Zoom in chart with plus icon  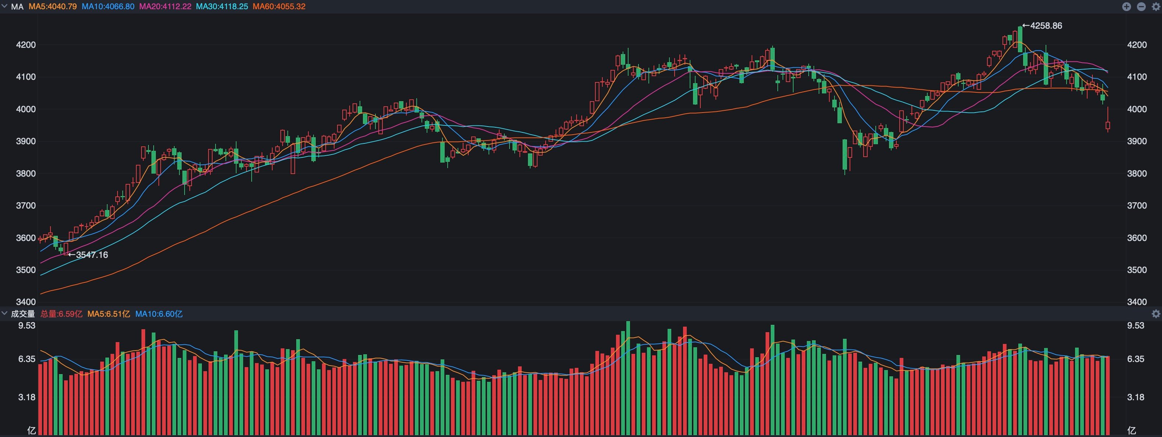point(1126,6)
